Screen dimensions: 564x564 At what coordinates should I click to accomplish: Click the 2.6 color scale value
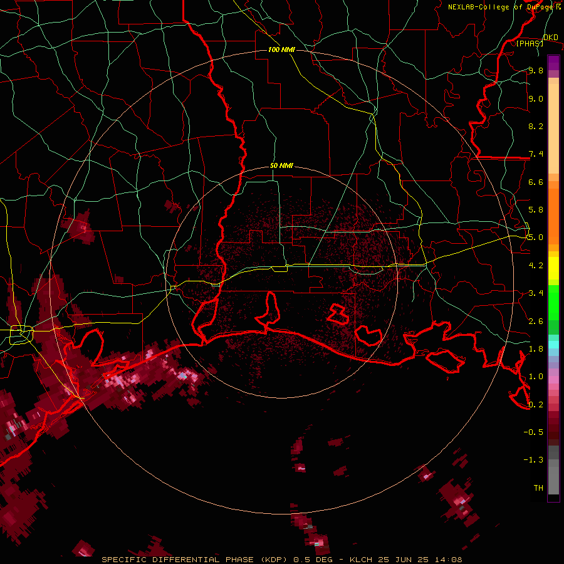[x=536, y=321]
